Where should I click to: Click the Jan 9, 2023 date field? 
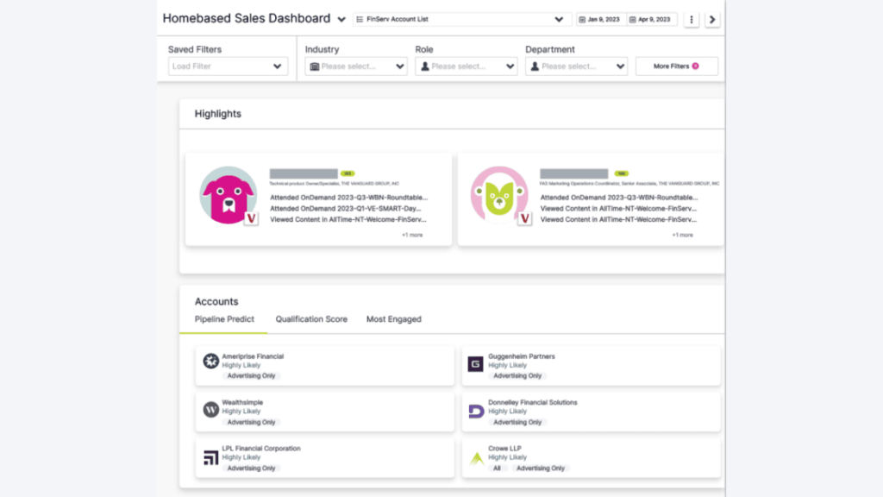[x=601, y=18]
